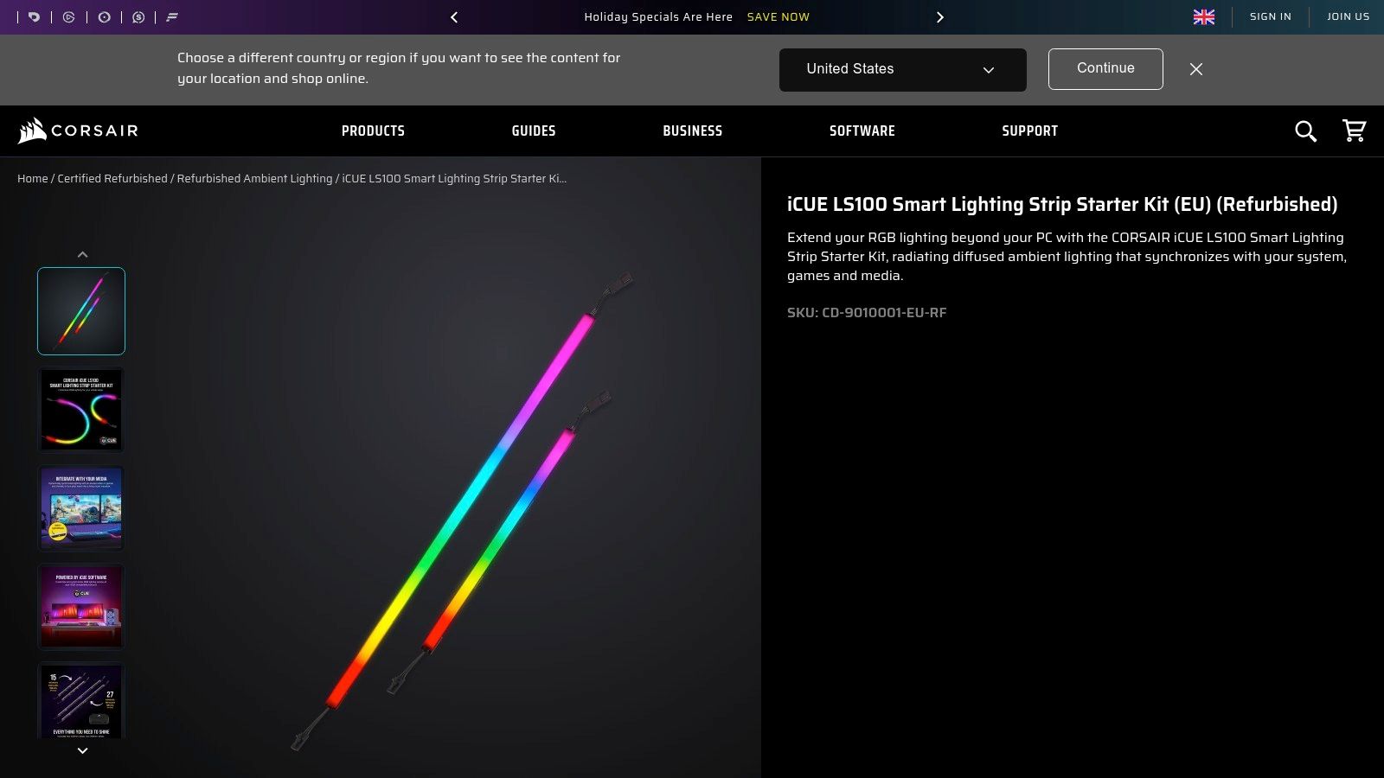Open the PRODUCTS menu
This screenshot has width=1384, height=778.
click(x=373, y=131)
